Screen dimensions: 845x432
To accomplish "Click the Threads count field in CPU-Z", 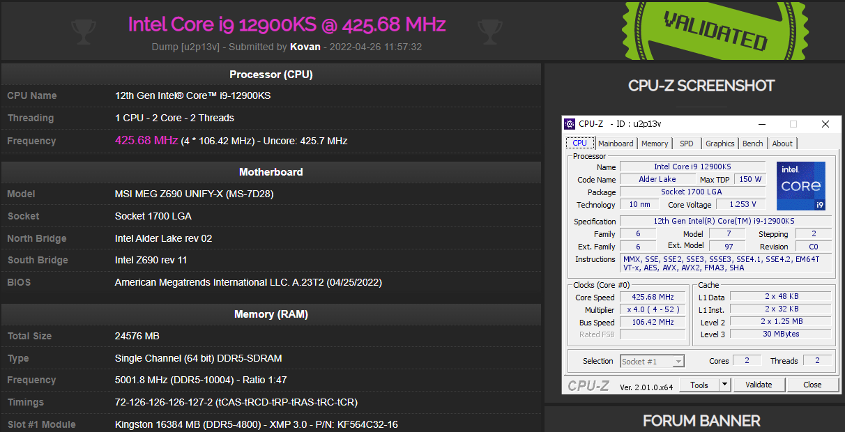I will tap(816, 361).
